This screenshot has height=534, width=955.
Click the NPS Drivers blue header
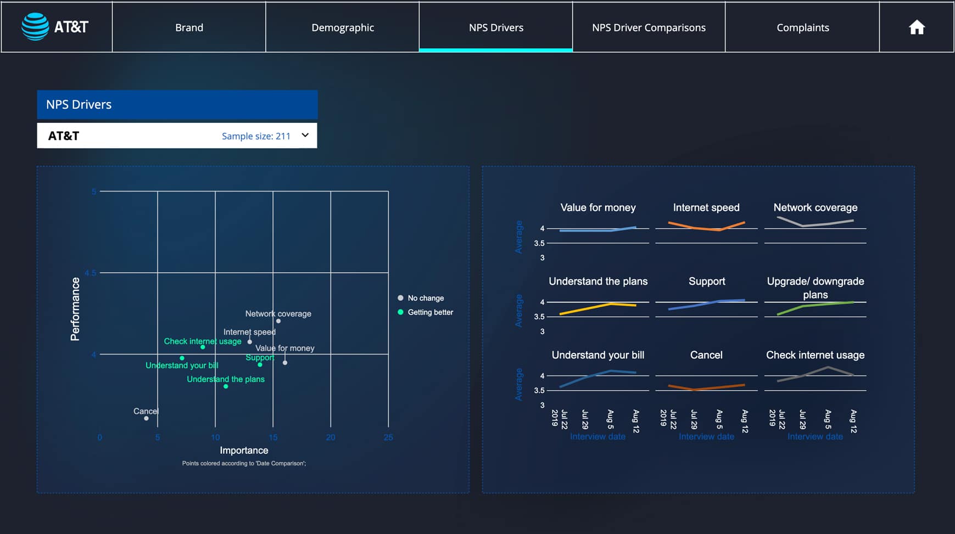pos(177,105)
